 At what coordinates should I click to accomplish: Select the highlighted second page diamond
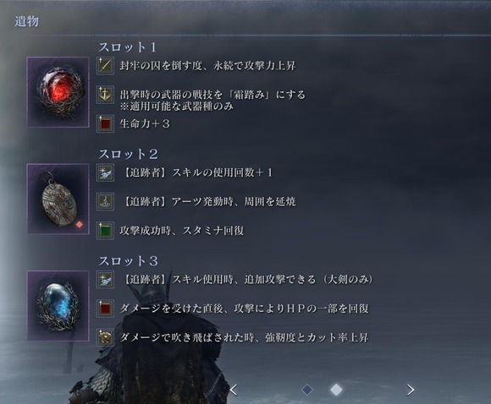pos(336,390)
